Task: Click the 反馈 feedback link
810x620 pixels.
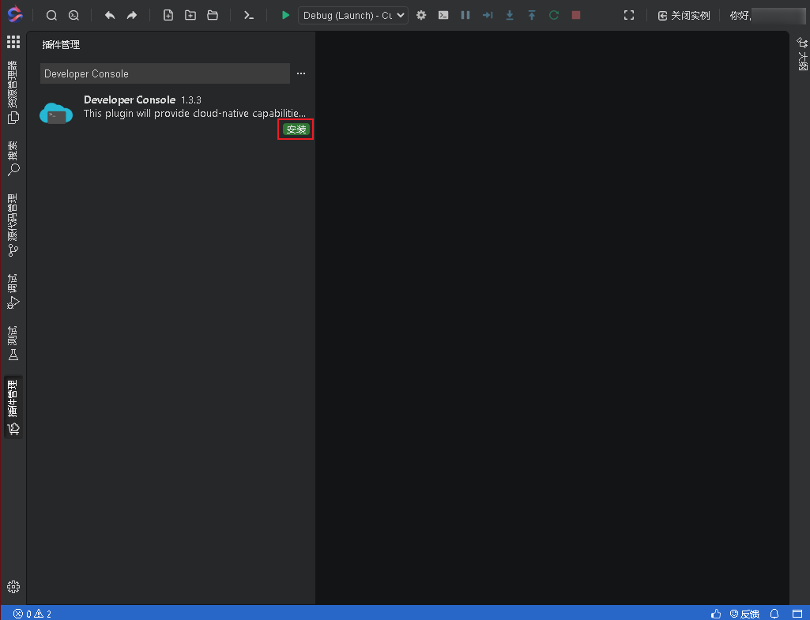Action: coord(744,614)
